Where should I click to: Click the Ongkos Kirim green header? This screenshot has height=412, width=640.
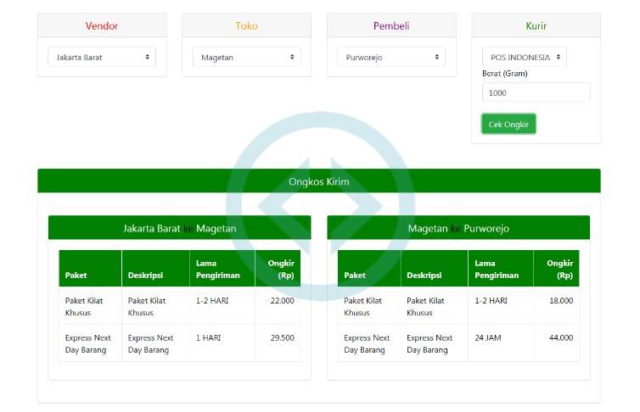318,181
